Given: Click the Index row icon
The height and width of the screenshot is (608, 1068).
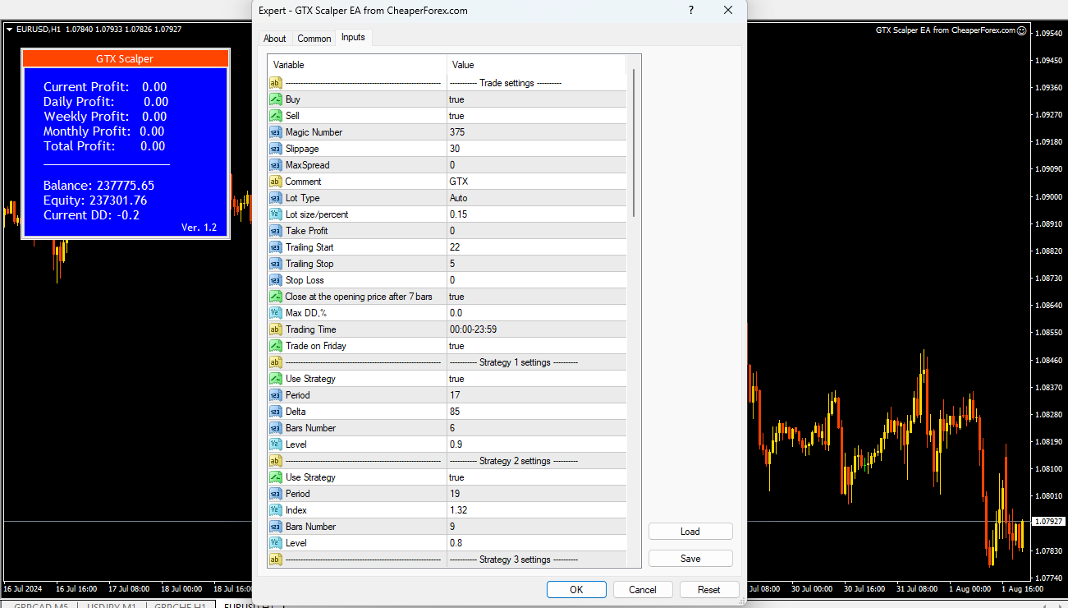Looking at the screenshot, I should pos(276,510).
